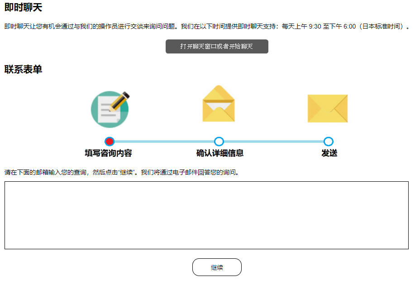The width and height of the screenshot is (415, 281).
Task: Click the instruction text starting 请在下面的邮箱
Action: pyautogui.click(x=122, y=172)
